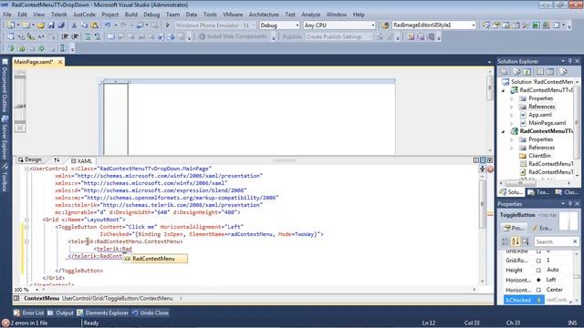Expand MainPage.xaml node in Solution Explorer
584x328 pixels.
(x=512, y=123)
